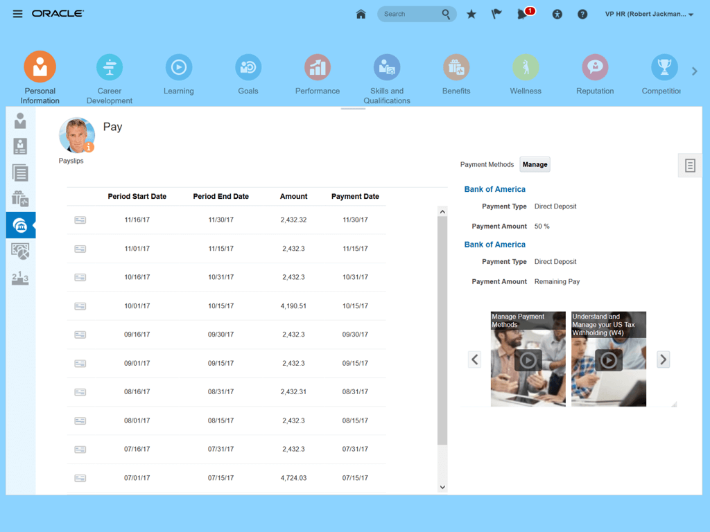Select period start date 07/16/17
Viewport: 710px width, 532px height.
(x=137, y=449)
